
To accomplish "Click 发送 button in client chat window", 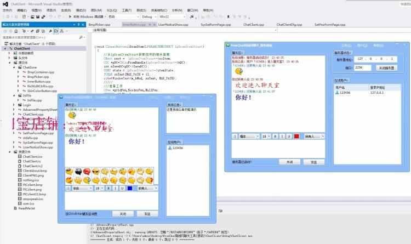I will click(147, 214).
